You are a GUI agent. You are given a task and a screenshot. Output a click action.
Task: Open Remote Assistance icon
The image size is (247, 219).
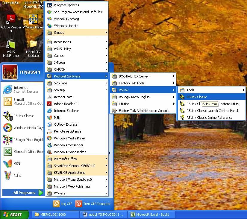[x=49, y=131]
